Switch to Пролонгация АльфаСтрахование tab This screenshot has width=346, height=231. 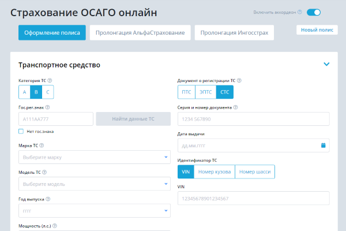pos(140,33)
